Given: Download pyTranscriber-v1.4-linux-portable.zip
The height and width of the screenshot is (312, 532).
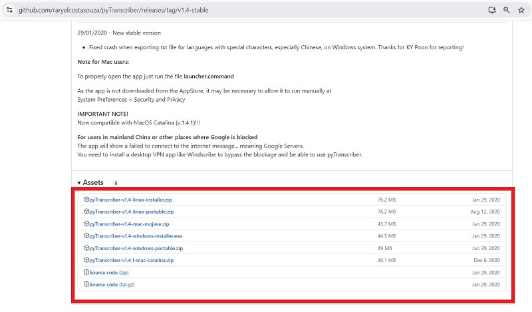Looking at the screenshot, I should coord(131,212).
